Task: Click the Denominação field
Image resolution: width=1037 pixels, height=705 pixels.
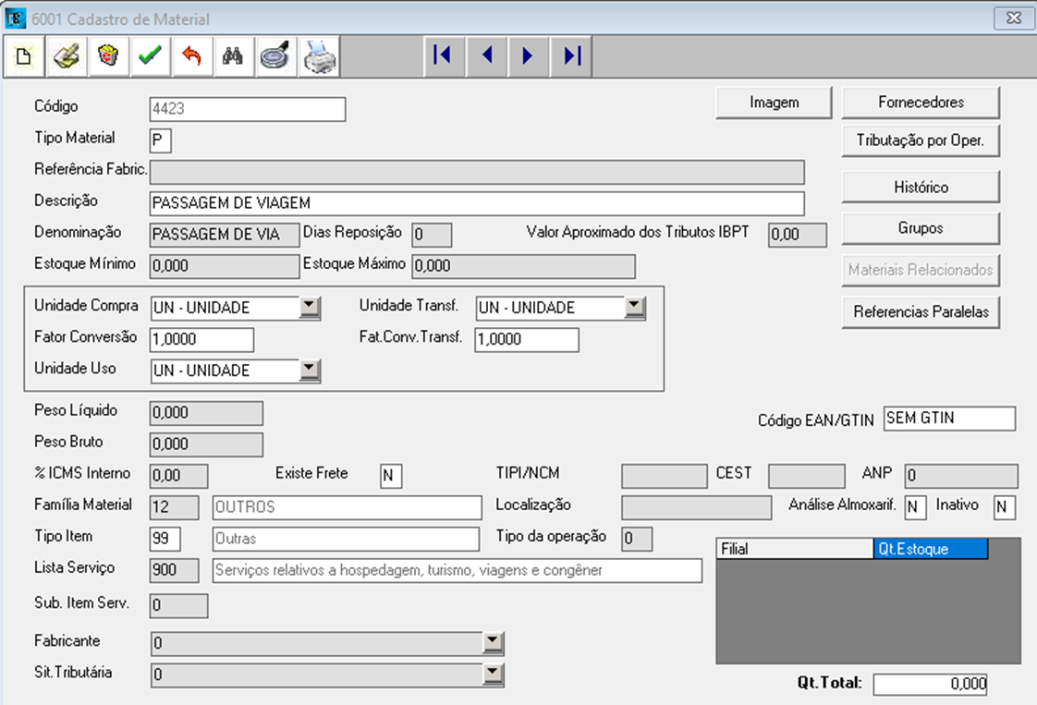Action: click(x=225, y=235)
